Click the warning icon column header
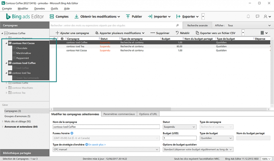The height and width of the screenshot is (161, 274). pyautogui.click(x=62, y=39)
